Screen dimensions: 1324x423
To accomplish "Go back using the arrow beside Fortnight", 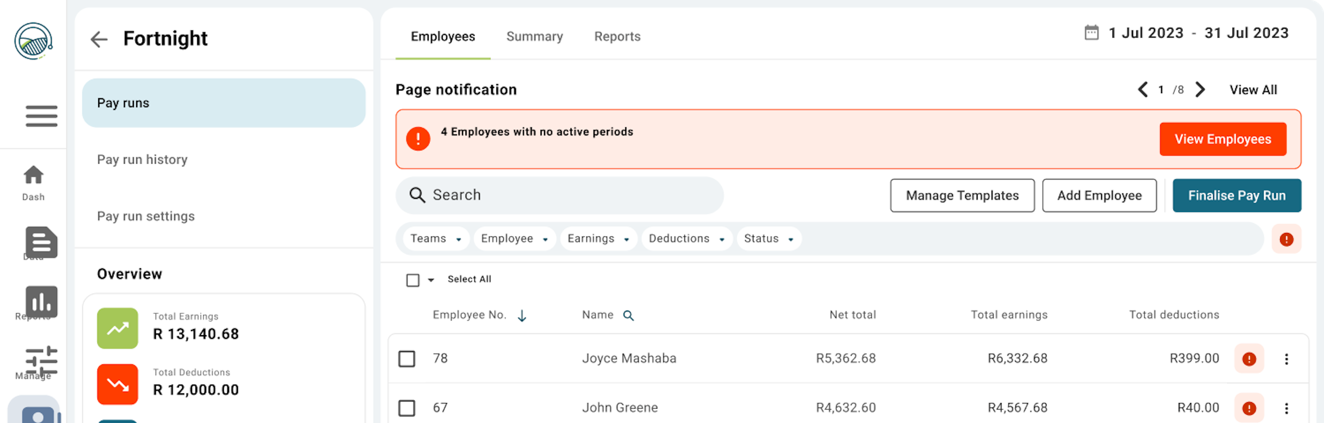I will tap(99, 39).
